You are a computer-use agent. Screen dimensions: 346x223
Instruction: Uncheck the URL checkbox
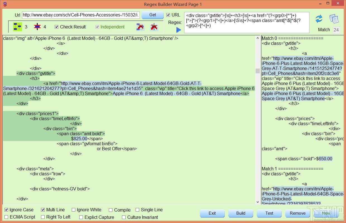(168, 15)
